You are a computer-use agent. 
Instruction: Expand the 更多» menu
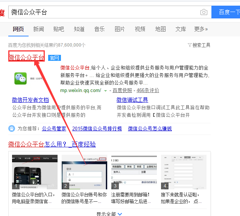click(x=201, y=29)
